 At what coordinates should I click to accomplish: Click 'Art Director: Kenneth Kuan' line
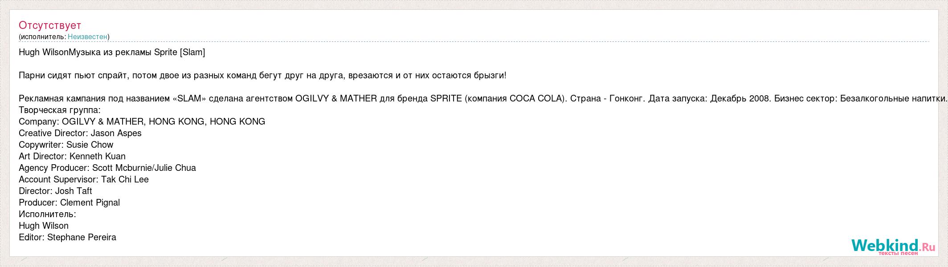click(72, 157)
